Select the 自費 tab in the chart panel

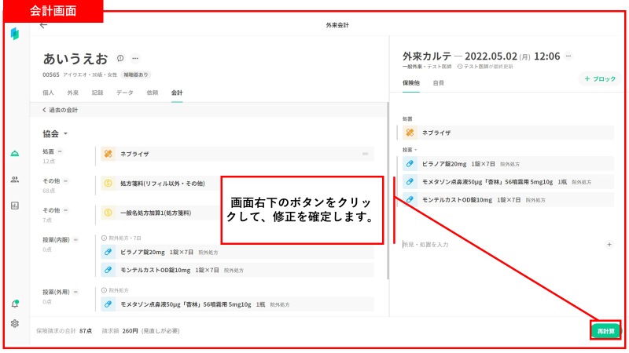[438, 82]
